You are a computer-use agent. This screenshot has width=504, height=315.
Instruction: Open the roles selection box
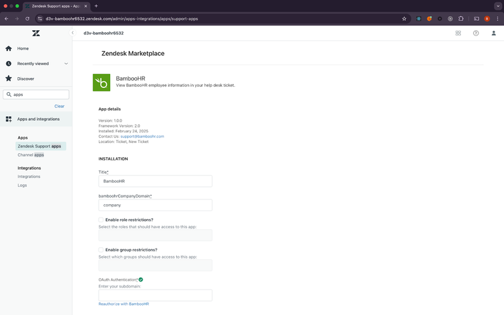pos(155,235)
